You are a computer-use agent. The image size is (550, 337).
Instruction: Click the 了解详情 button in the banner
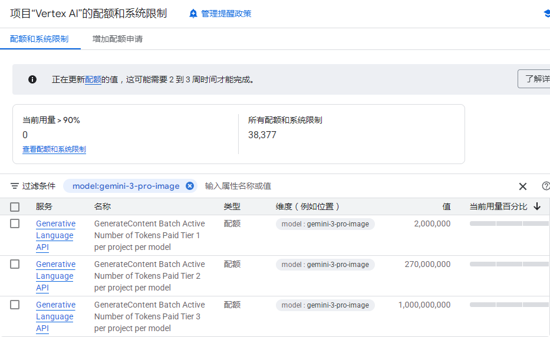[x=534, y=79]
